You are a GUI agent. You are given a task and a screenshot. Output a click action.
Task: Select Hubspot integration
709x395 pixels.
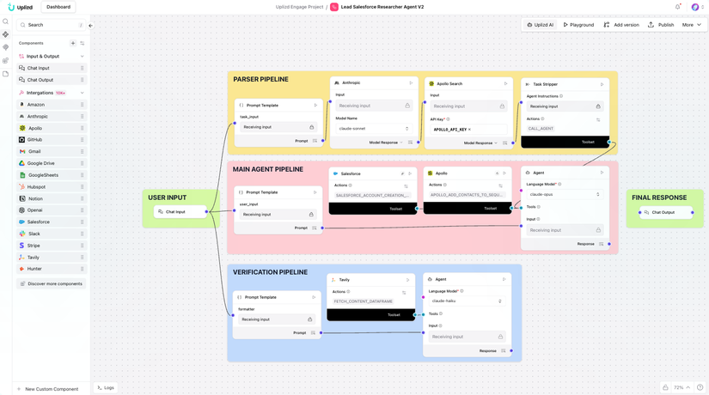click(x=52, y=187)
